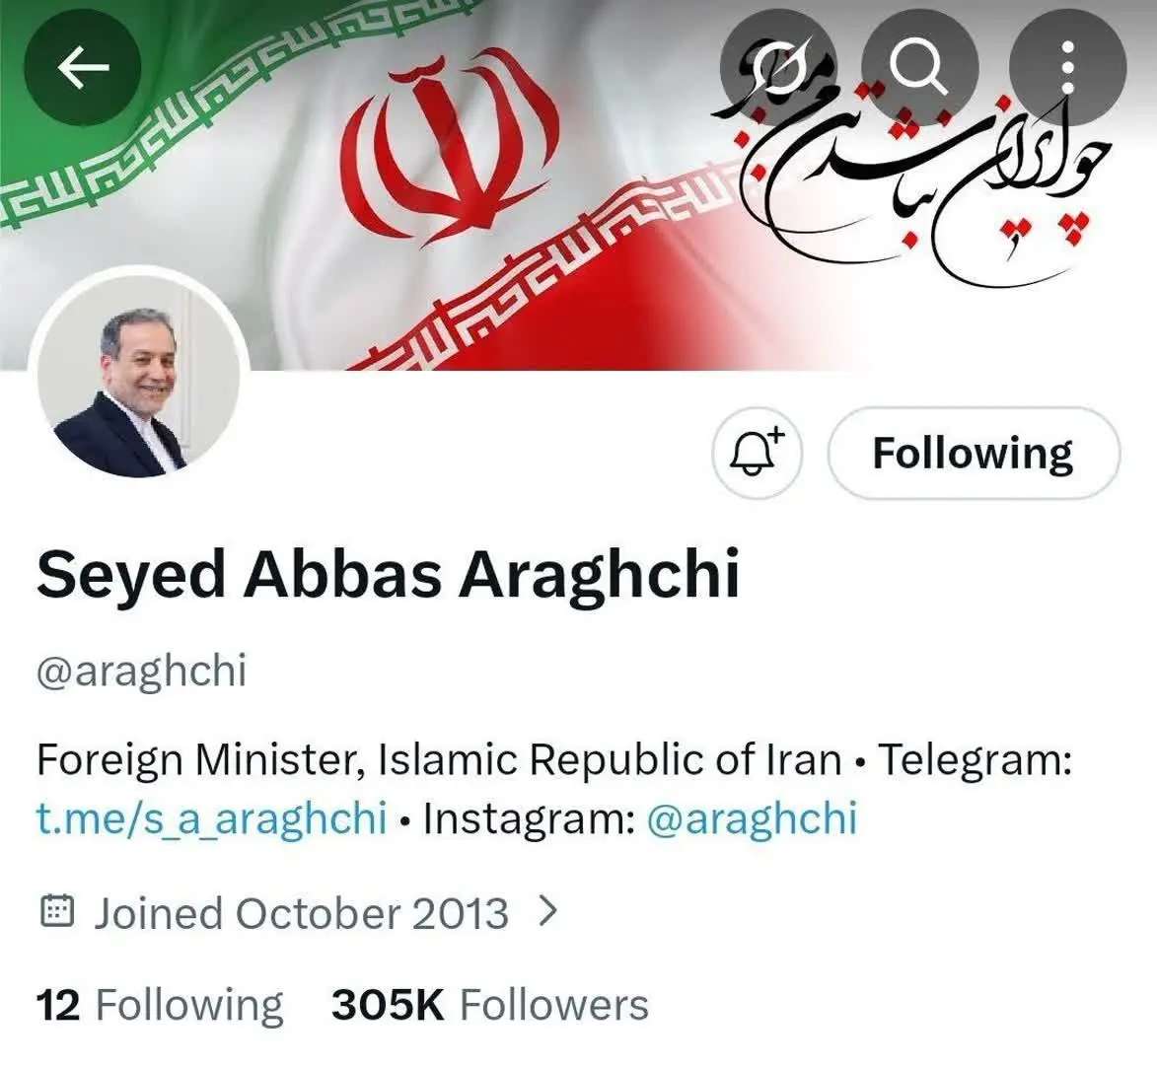Go back using the left arrow

pyautogui.click(x=83, y=68)
